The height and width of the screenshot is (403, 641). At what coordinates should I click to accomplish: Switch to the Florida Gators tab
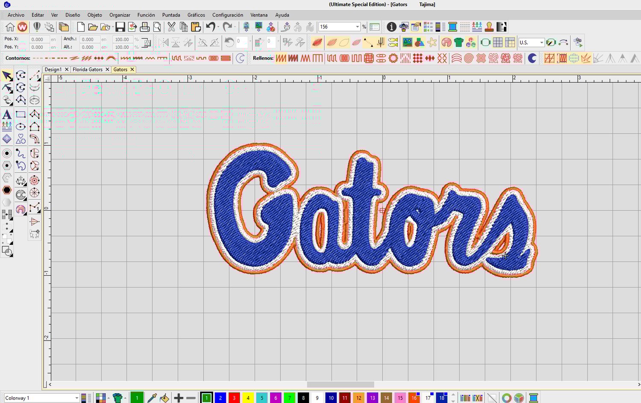coord(88,69)
